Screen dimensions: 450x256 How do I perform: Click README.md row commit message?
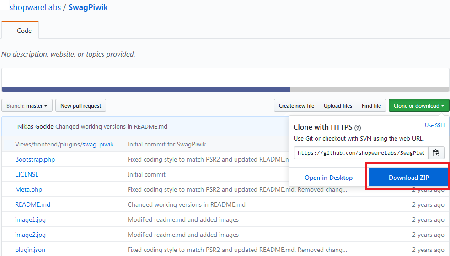point(187,204)
